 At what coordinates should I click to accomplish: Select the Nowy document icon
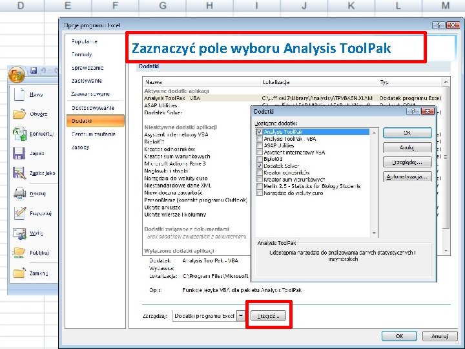tap(19, 94)
